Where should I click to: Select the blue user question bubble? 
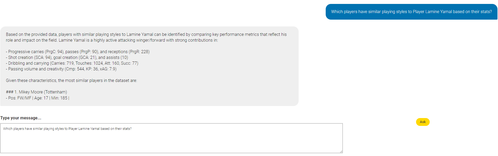411,12
